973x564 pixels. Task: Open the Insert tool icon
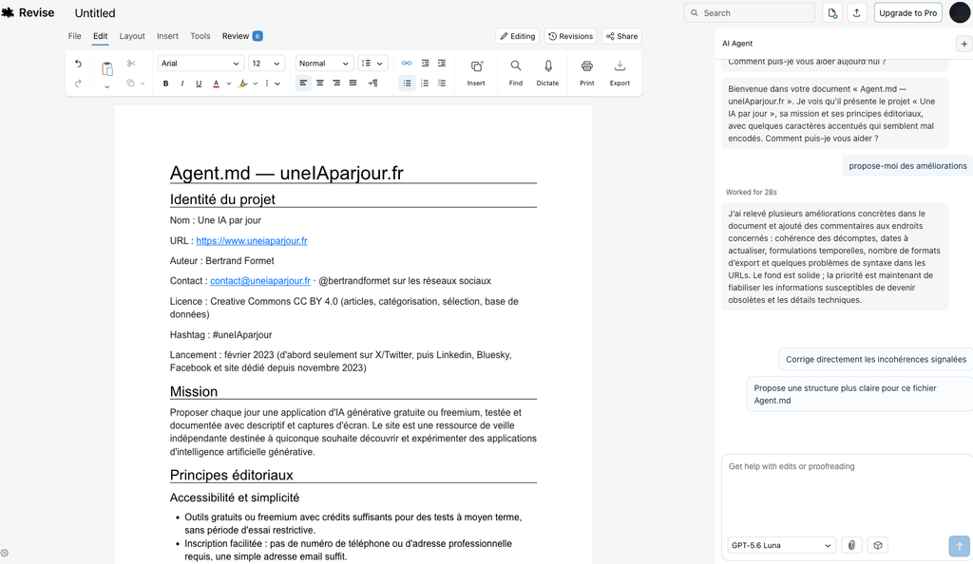pyautogui.click(x=476, y=72)
